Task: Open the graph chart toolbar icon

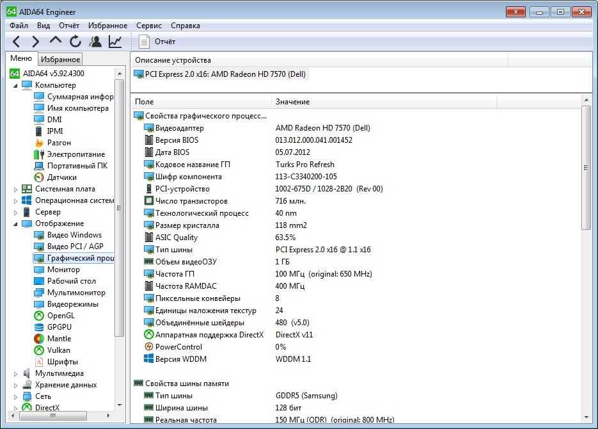Action: [115, 42]
